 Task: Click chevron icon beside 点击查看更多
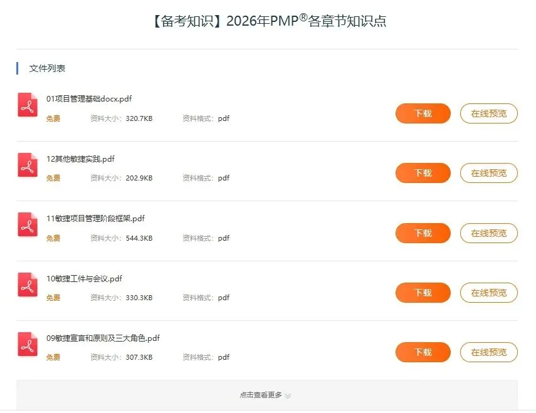[288, 395]
